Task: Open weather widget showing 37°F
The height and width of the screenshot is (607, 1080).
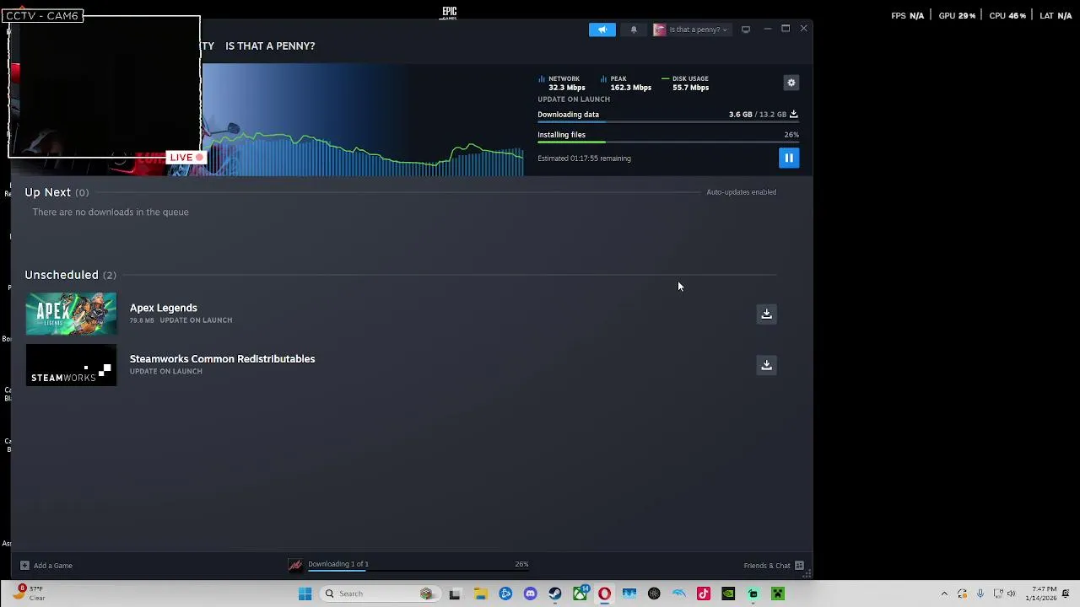Action: point(30,594)
